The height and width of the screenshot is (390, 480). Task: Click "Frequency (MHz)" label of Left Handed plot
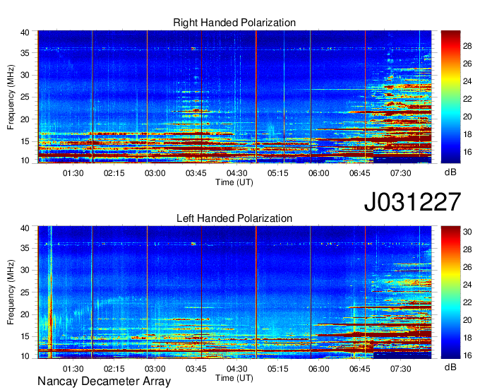pos(11,292)
